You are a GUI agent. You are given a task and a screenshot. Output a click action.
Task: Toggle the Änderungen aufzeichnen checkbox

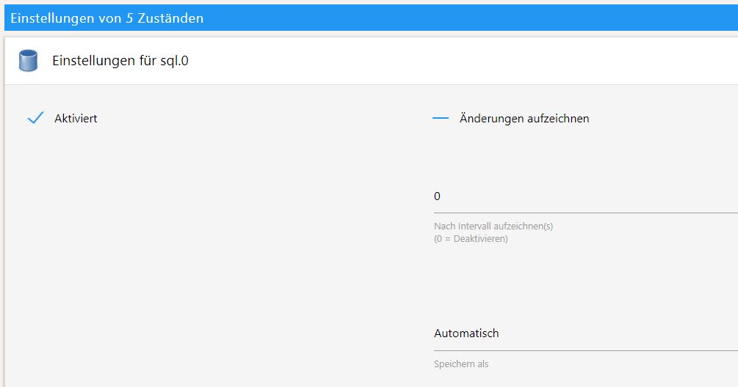coord(441,118)
